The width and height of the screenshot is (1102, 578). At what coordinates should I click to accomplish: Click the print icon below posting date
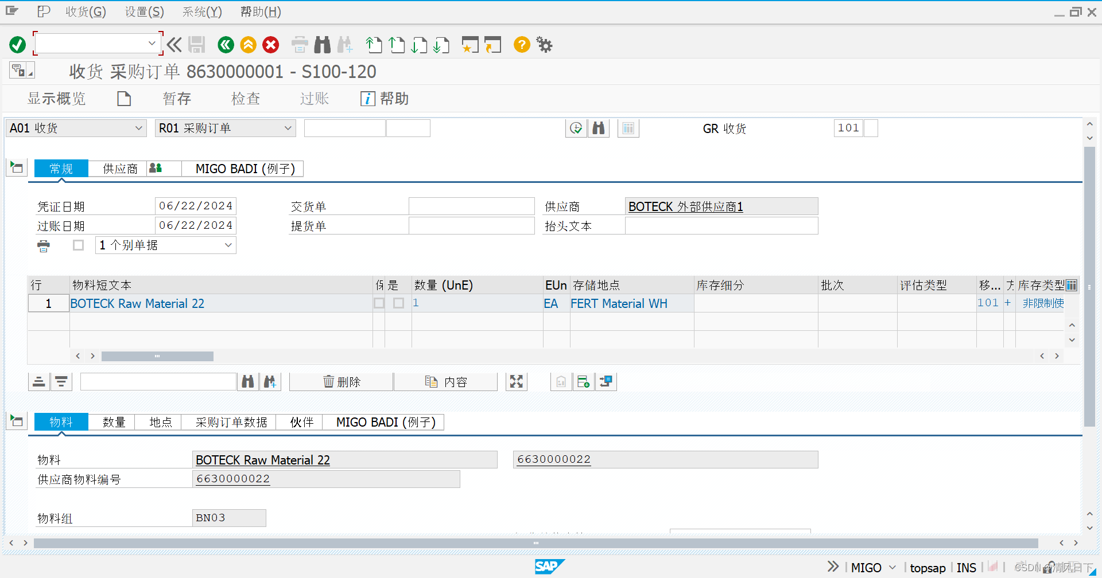[44, 246]
